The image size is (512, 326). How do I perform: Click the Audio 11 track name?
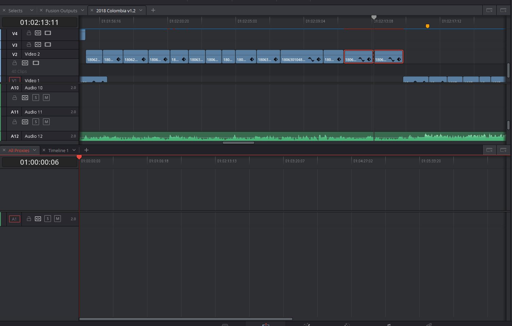point(33,112)
